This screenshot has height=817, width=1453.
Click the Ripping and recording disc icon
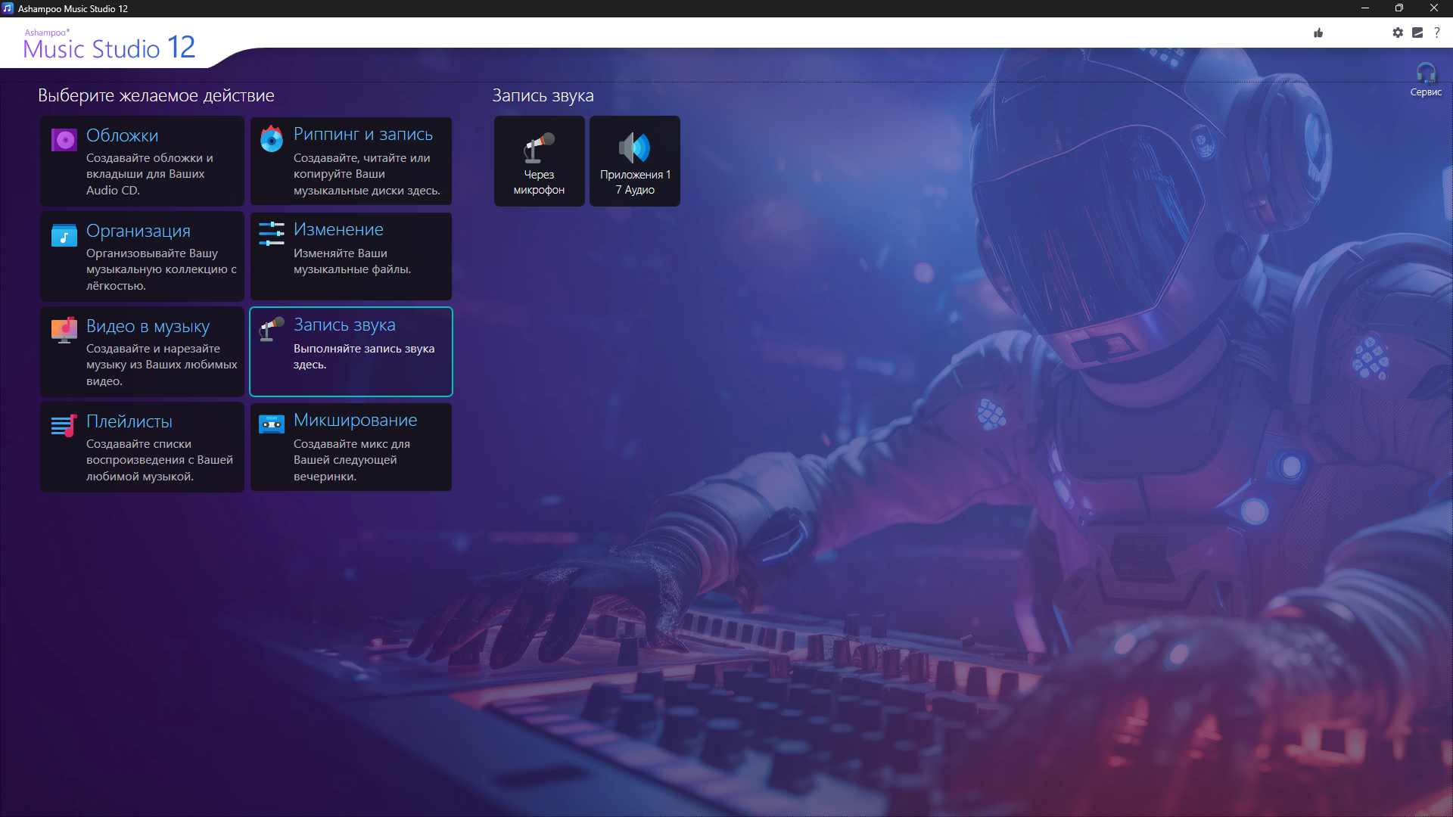[271, 139]
